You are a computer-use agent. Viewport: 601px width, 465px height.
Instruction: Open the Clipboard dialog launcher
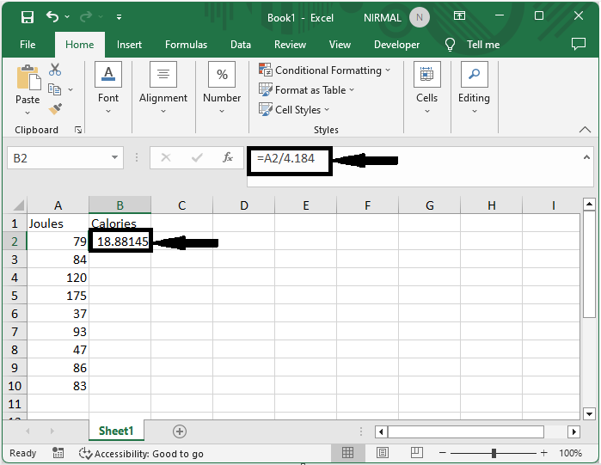(78, 131)
